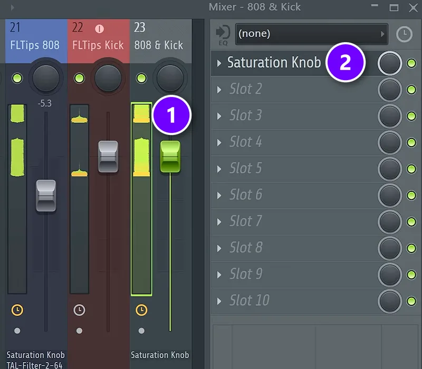This screenshot has height=369, width=422.
Task: Click empty effect Slot 10 label
Action: point(249,300)
